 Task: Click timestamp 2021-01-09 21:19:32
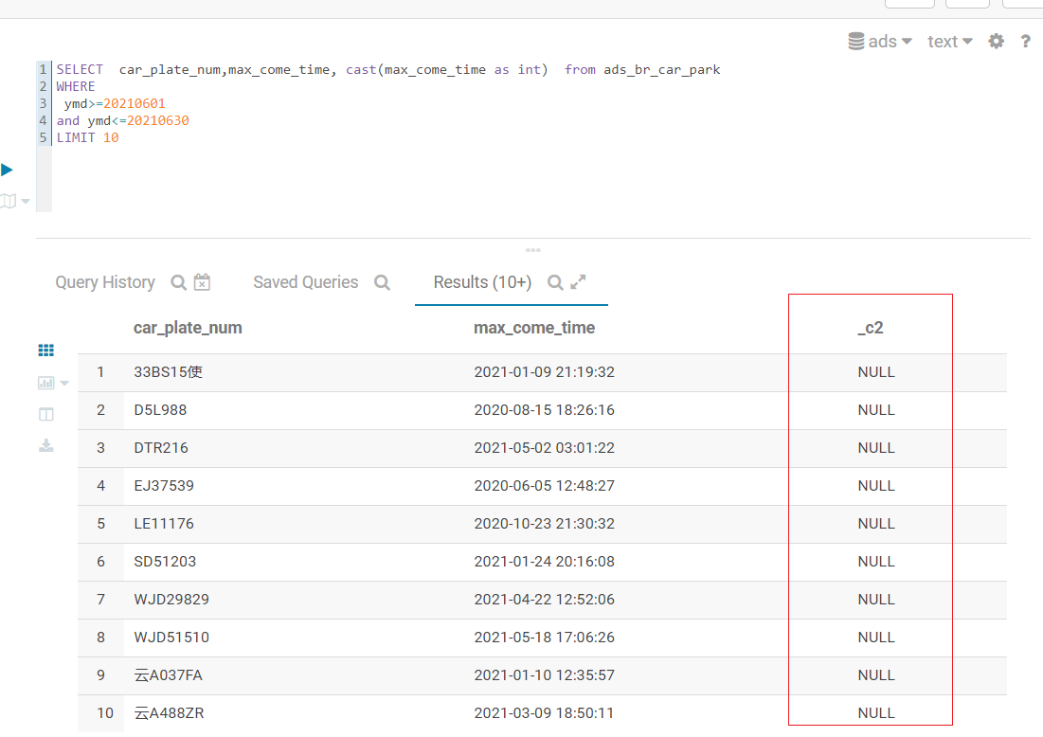coord(544,372)
